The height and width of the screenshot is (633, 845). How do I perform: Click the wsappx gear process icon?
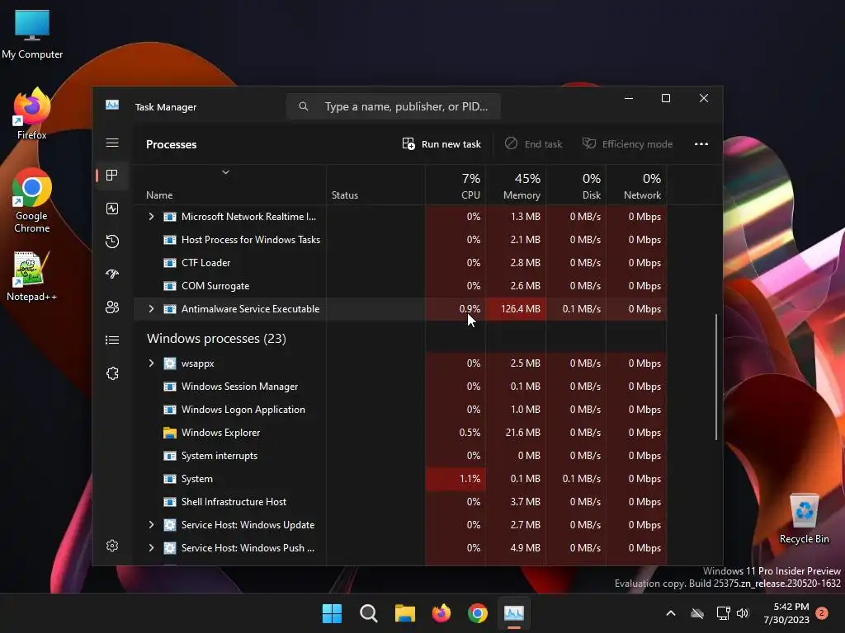(170, 363)
